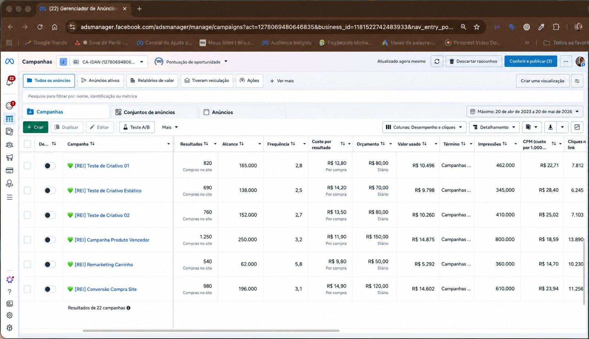The image size is (589, 339).
Task: Toggle the Remarketing Carrinho campaign switch
Action: point(50,264)
